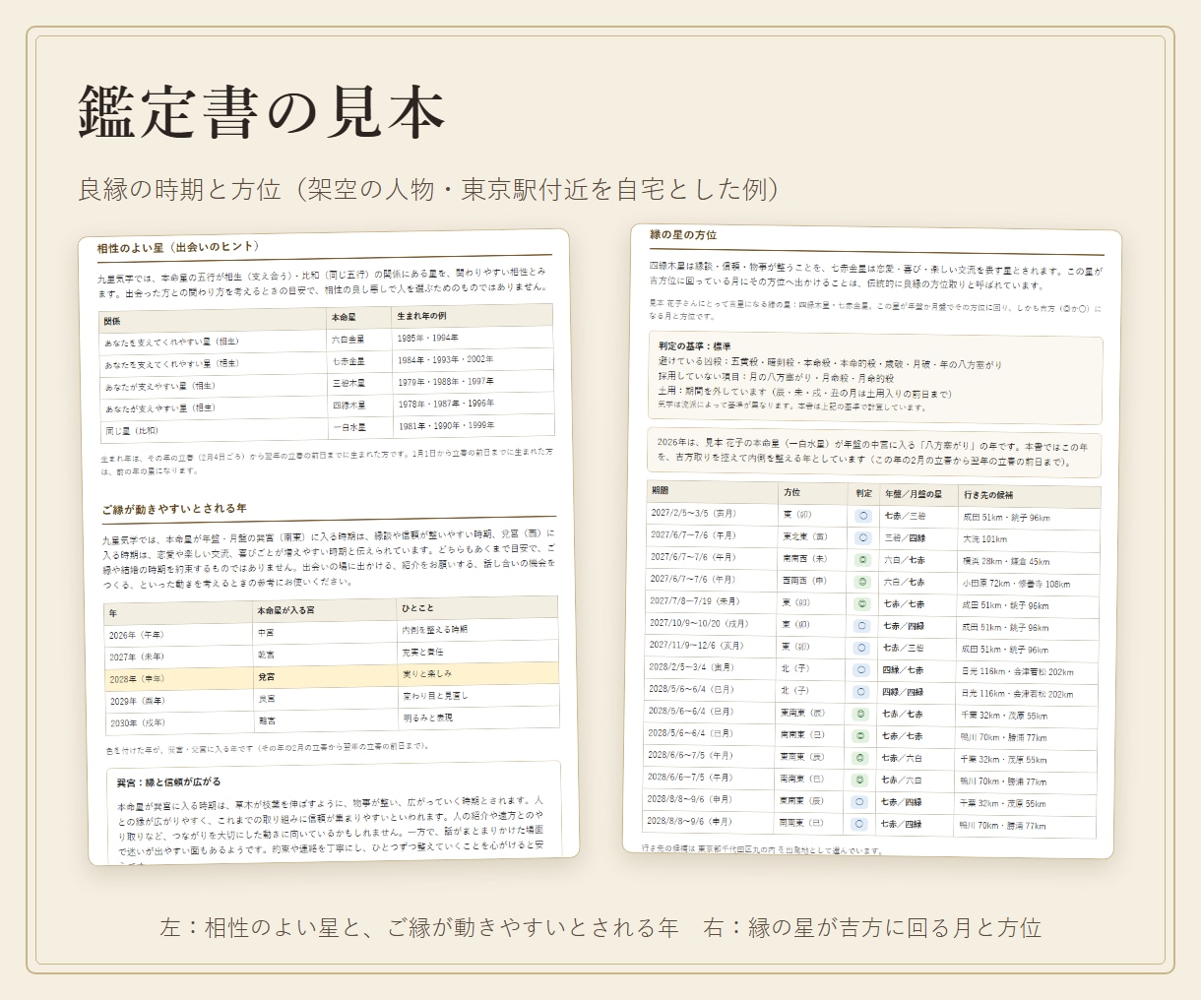
Task: Open the right sample page thumbnail 縁の星の方位
Action: (x=872, y=543)
